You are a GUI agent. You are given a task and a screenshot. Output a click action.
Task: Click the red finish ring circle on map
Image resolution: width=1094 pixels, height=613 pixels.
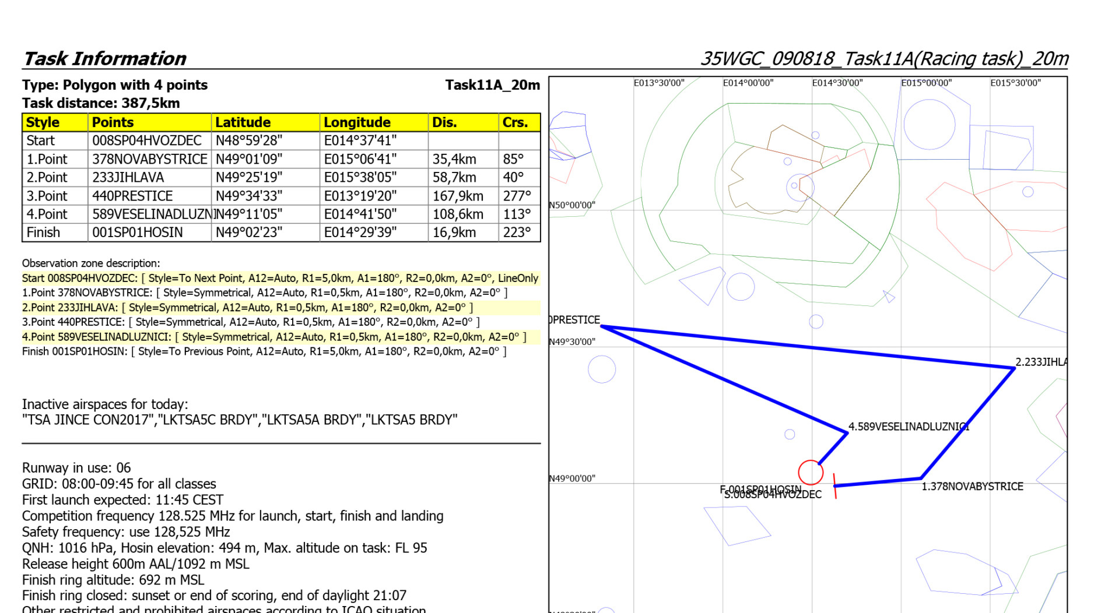tap(810, 472)
